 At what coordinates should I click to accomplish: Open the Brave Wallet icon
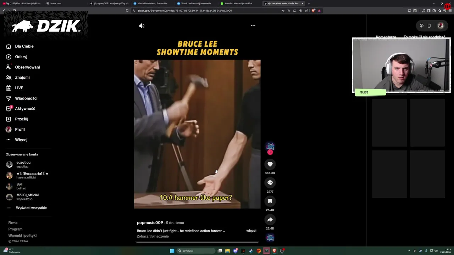coord(434,11)
